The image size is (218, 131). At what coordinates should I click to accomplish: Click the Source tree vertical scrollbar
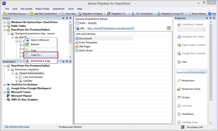[x=70, y=34]
